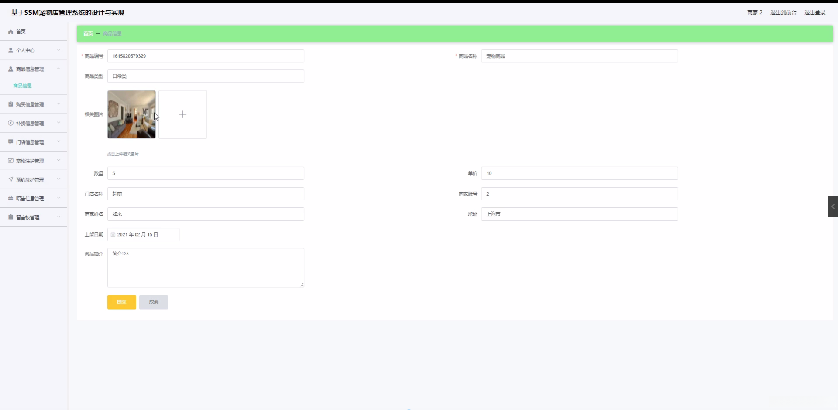Click the 上架日期 label text

(94, 234)
